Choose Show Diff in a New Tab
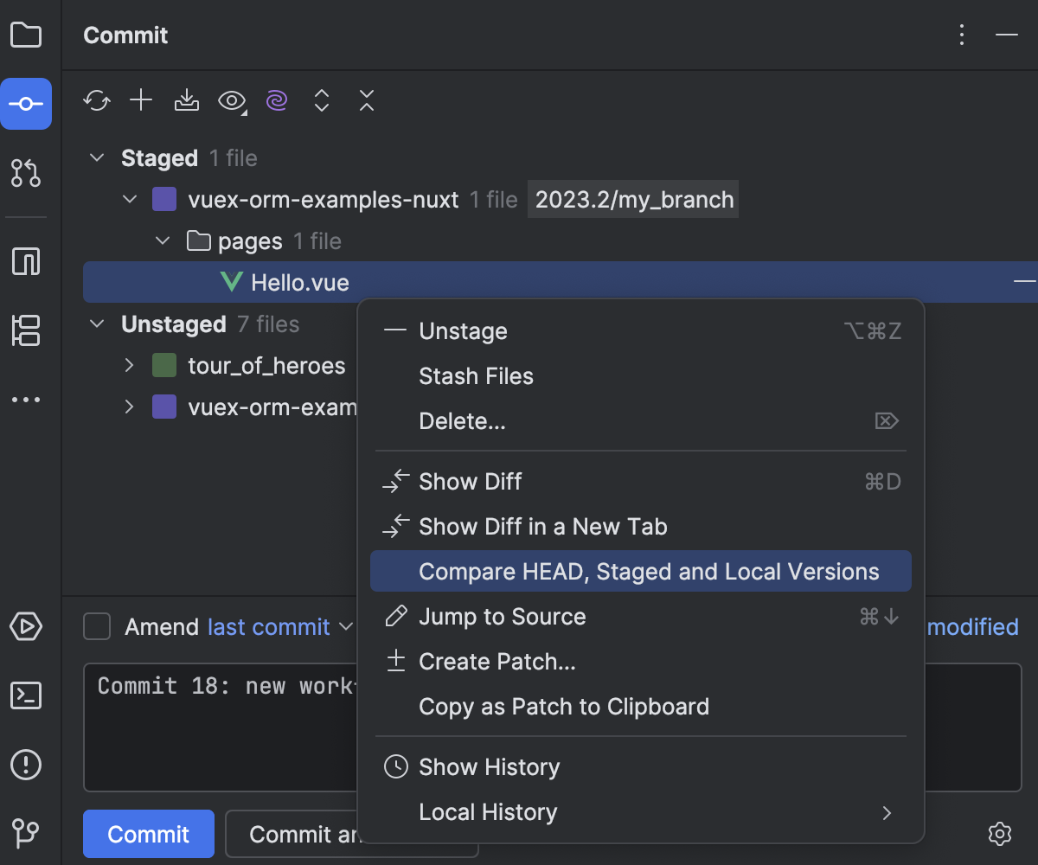This screenshot has height=865, width=1038. point(640,527)
